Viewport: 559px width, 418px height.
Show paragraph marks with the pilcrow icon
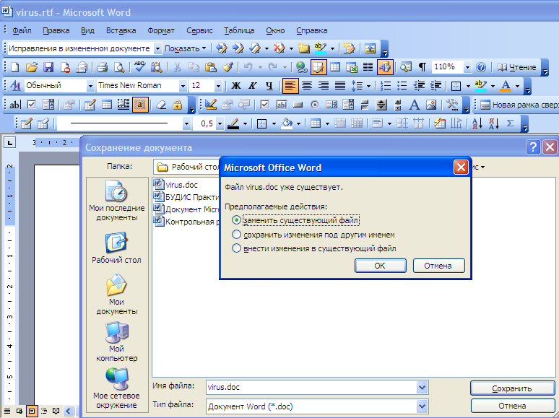click(x=422, y=67)
